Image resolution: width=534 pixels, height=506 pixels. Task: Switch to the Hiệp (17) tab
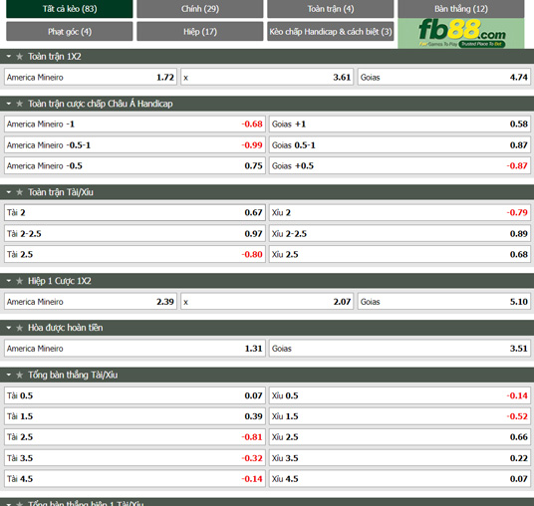click(x=200, y=31)
